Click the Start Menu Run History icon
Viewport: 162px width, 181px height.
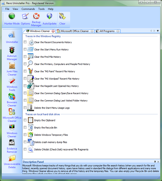tap(31, 49)
